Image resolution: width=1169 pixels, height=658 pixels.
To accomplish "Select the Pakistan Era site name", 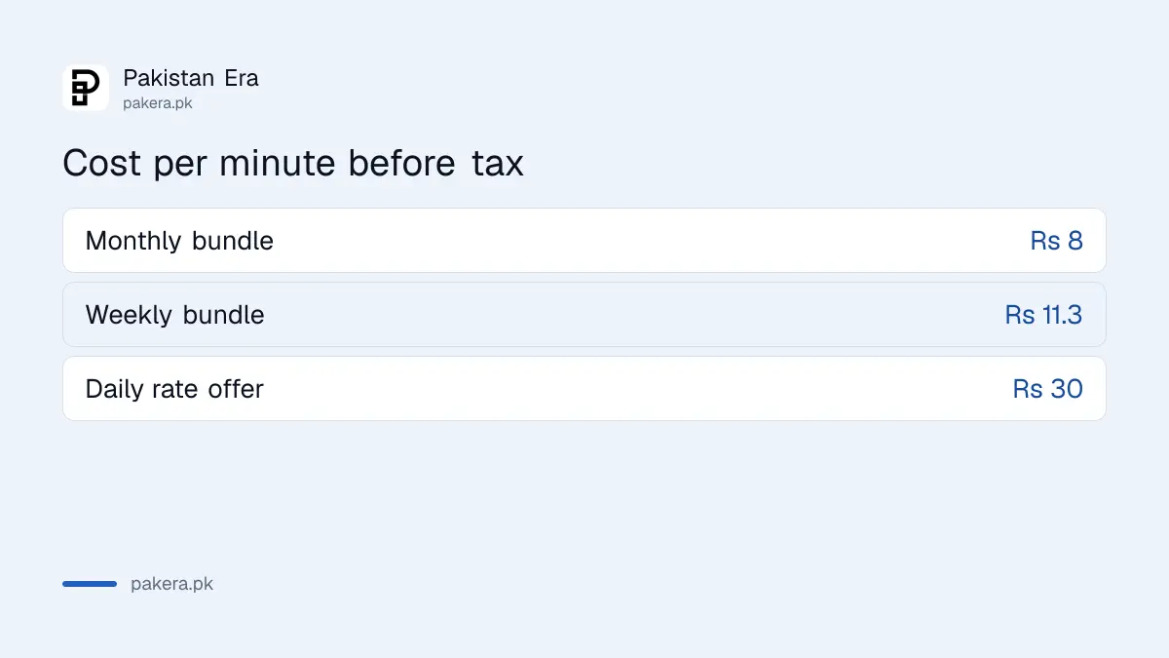I will click(x=191, y=78).
